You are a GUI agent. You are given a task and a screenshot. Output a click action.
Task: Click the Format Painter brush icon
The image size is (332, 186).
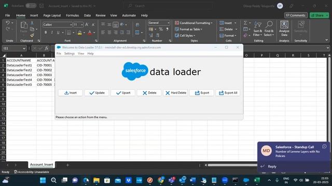coord(32,35)
